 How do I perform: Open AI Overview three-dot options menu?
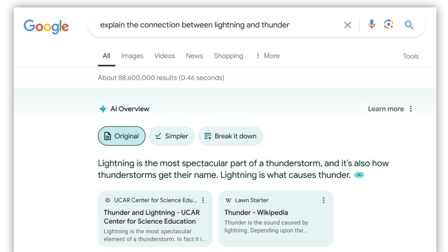tap(411, 109)
